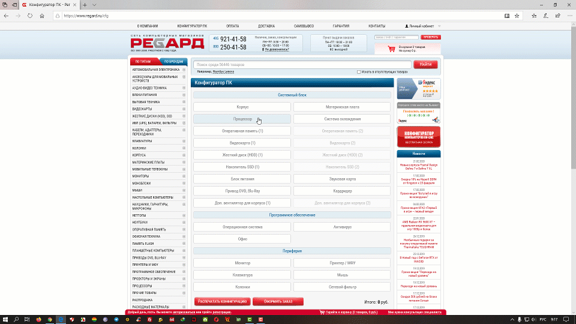Click the Оформить заказ button
This screenshot has height=324, width=576.
278,302
